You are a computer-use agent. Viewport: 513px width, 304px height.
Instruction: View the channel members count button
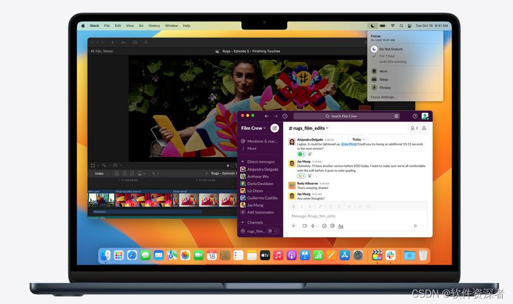click(414, 128)
